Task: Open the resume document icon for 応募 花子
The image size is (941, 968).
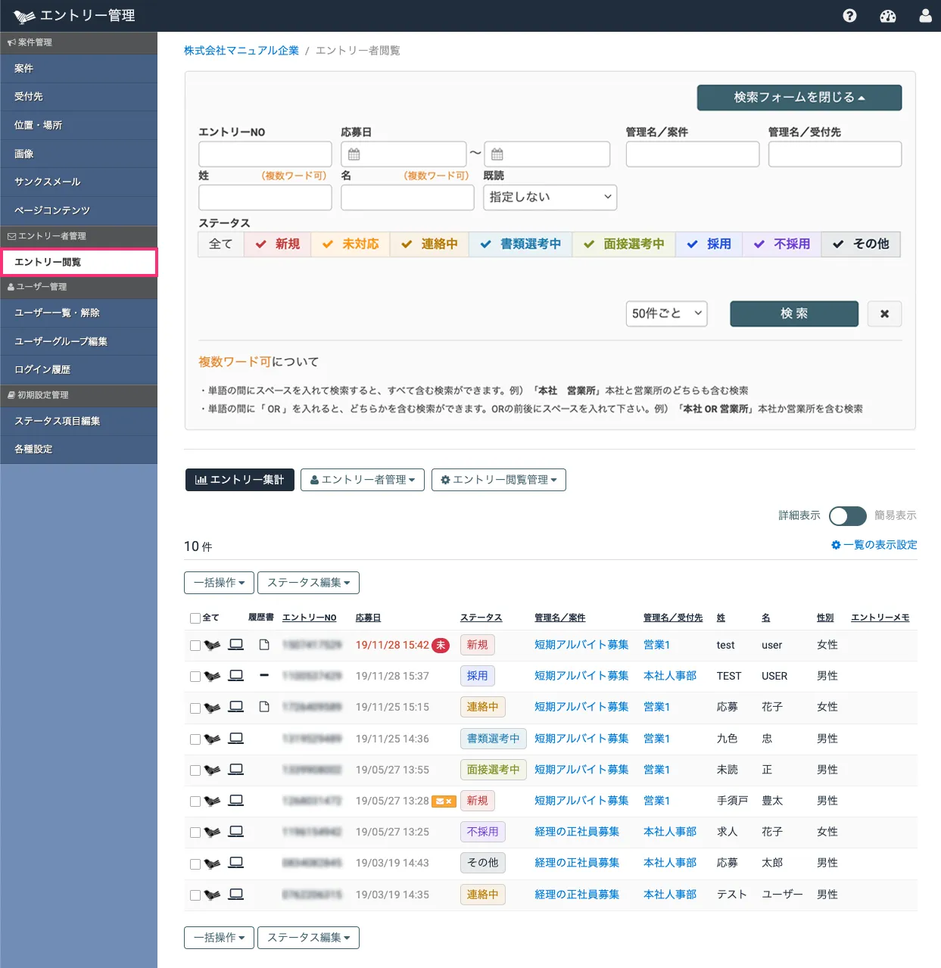Action: (x=264, y=707)
